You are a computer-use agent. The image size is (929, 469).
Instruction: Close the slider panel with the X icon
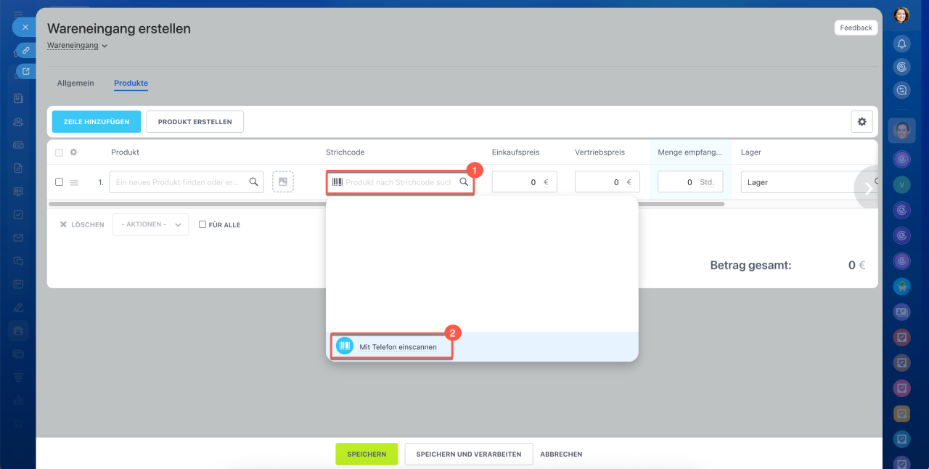[25, 27]
